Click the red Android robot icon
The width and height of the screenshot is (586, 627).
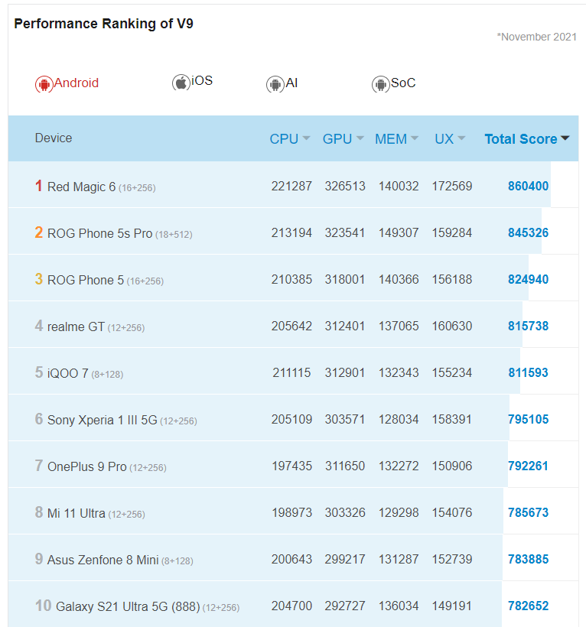click(44, 84)
